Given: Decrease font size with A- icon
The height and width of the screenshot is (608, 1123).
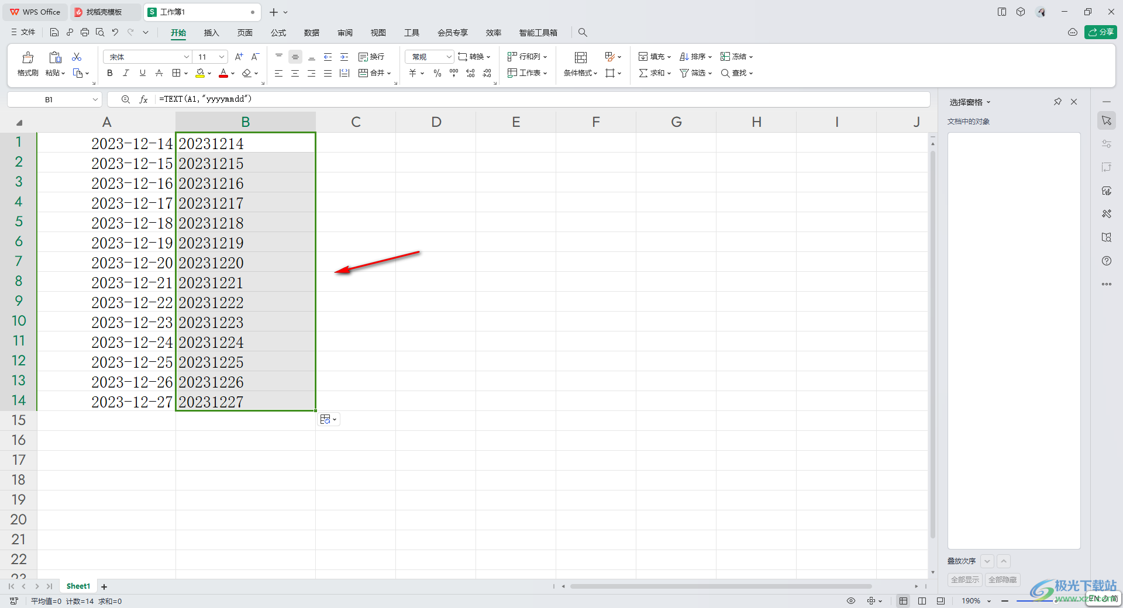Looking at the screenshot, I should tap(255, 57).
